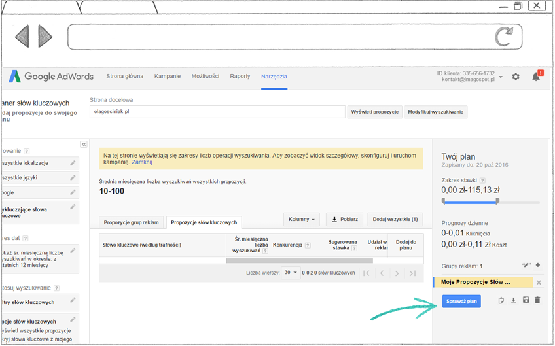Select the first blank browser tab

coord(41,7)
